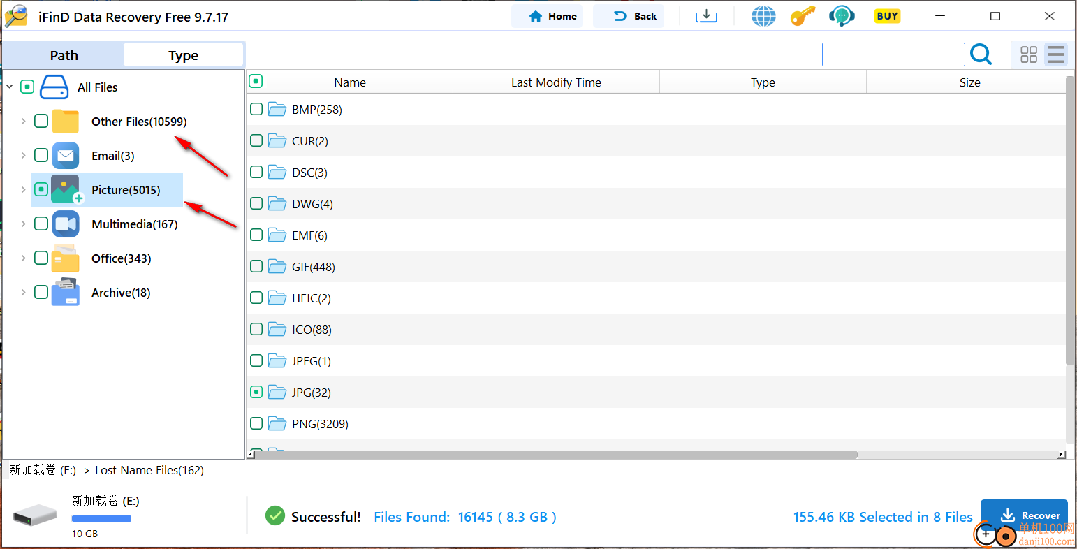Viewport: 1077px width, 549px height.
Task: Click the EMF(6) folder icon
Action: 277,235
